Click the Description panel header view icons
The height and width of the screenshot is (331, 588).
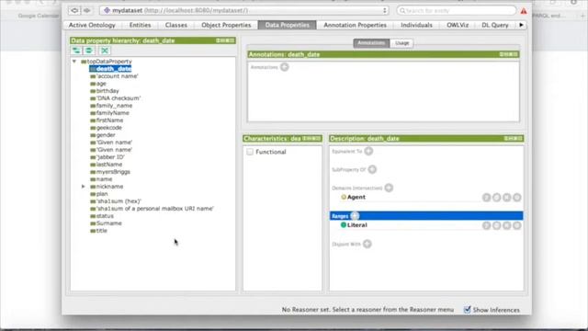tap(513, 139)
